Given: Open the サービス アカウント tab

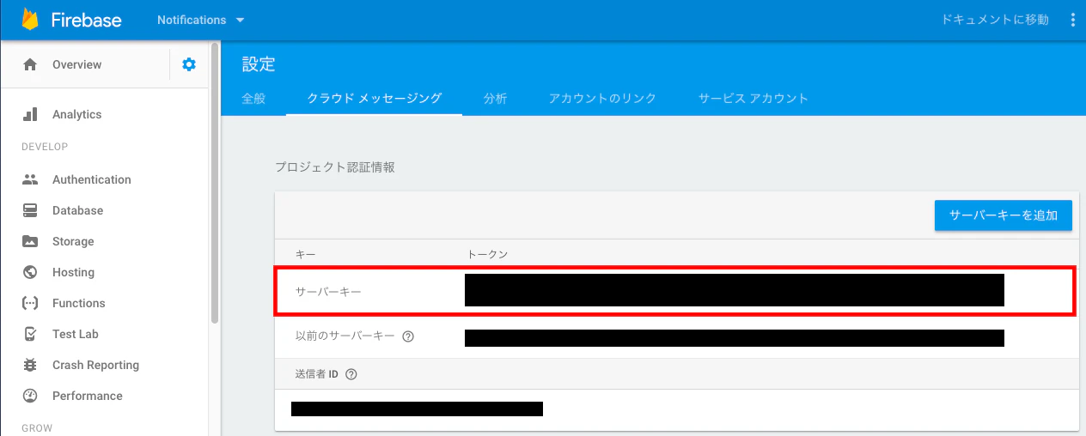Looking at the screenshot, I should 753,99.
